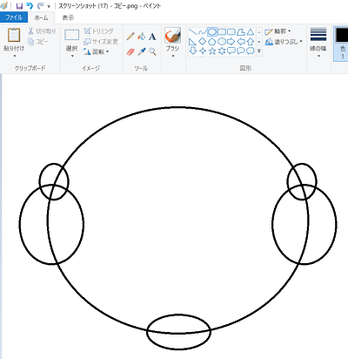Image resolution: width=348 pixels, height=359 pixels.
Task: Open the 塗りつぶし fill dropdown
Action: coord(284,42)
